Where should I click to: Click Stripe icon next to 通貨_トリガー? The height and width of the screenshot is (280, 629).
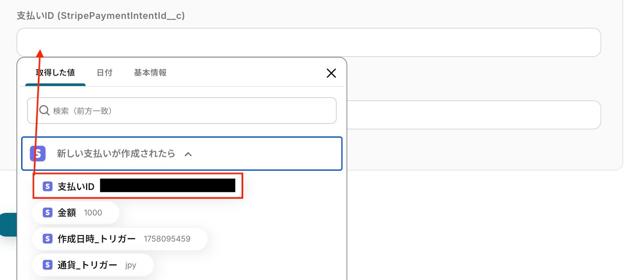48,265
